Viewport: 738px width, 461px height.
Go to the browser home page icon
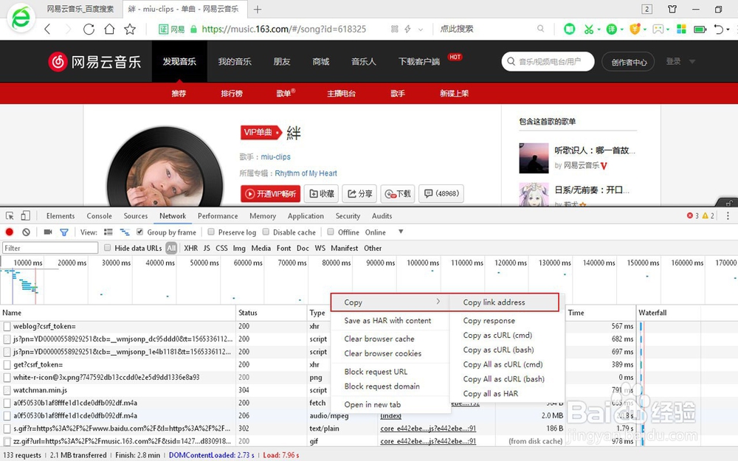109,30
